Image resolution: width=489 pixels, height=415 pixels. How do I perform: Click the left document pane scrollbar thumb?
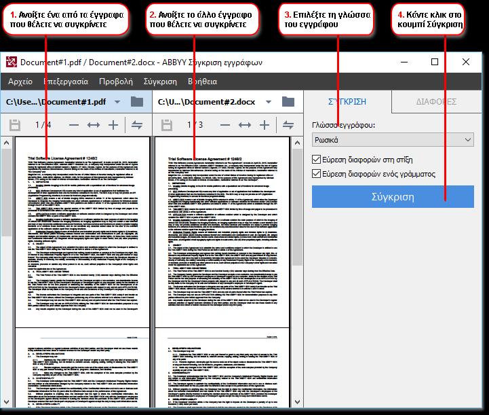(6, 192)
